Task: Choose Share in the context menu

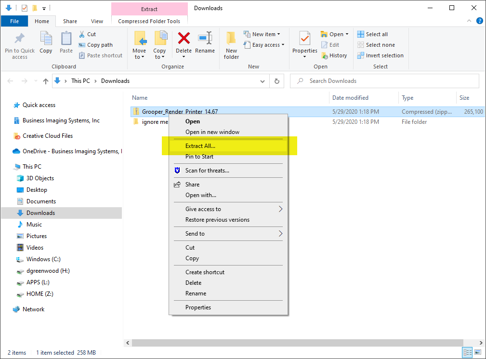Action: point(228,185)
